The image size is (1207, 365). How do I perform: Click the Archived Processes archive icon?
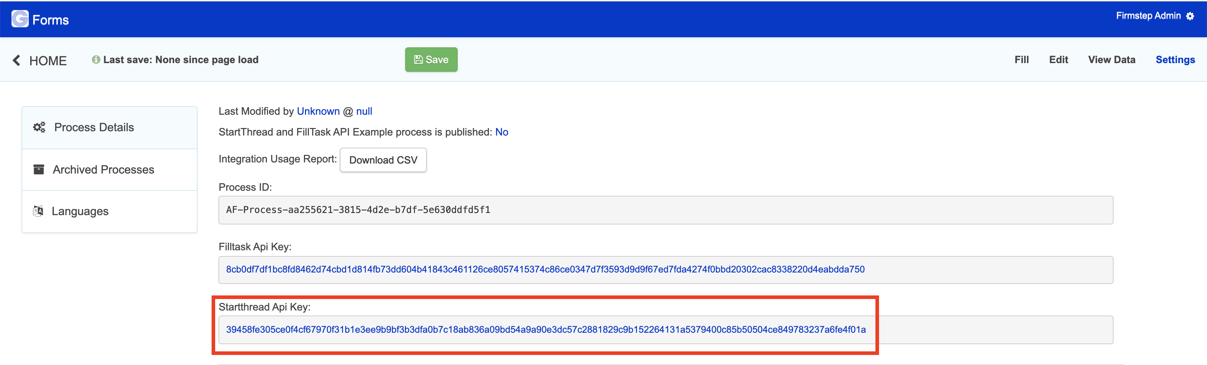point(39,169)
